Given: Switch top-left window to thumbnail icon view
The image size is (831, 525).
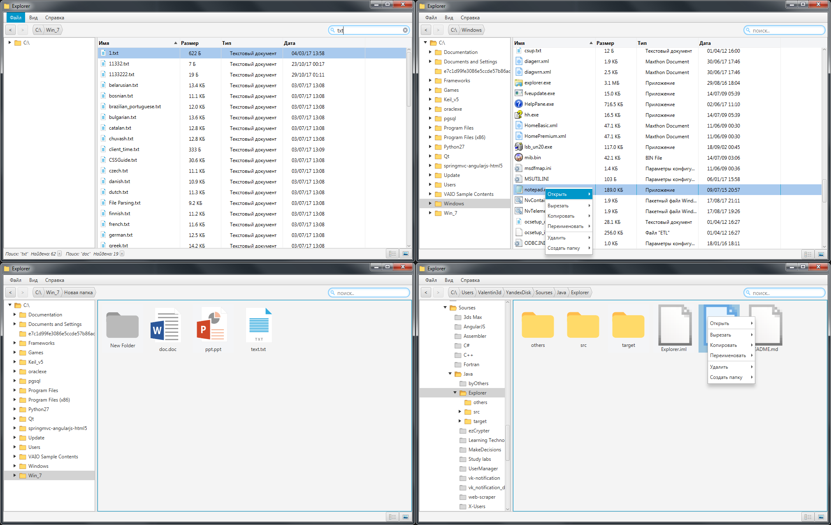Looking at the screenshot, I should click(x=406, y=254).
